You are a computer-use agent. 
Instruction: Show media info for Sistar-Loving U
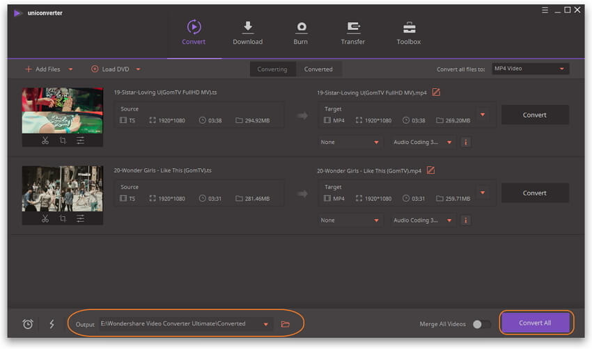tap(466, 142)
